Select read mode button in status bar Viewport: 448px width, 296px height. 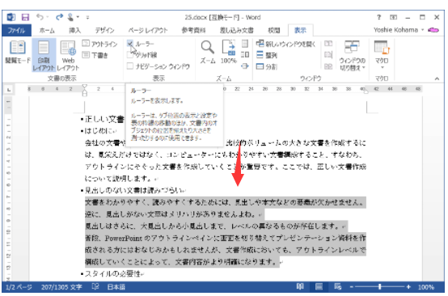300,286
